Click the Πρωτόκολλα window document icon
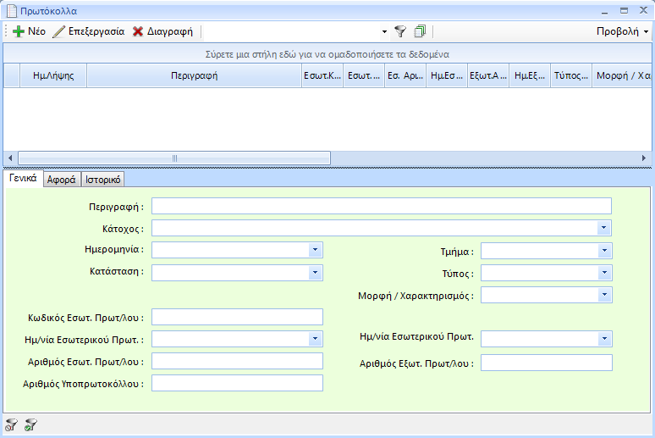 (11, 11)
